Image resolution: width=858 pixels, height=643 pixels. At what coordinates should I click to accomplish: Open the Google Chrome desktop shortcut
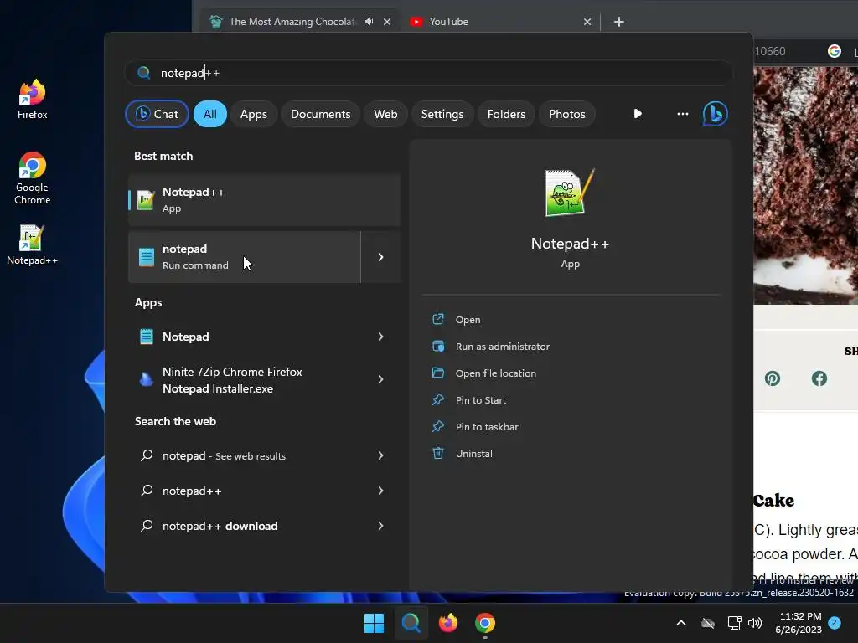click(33, 178)
